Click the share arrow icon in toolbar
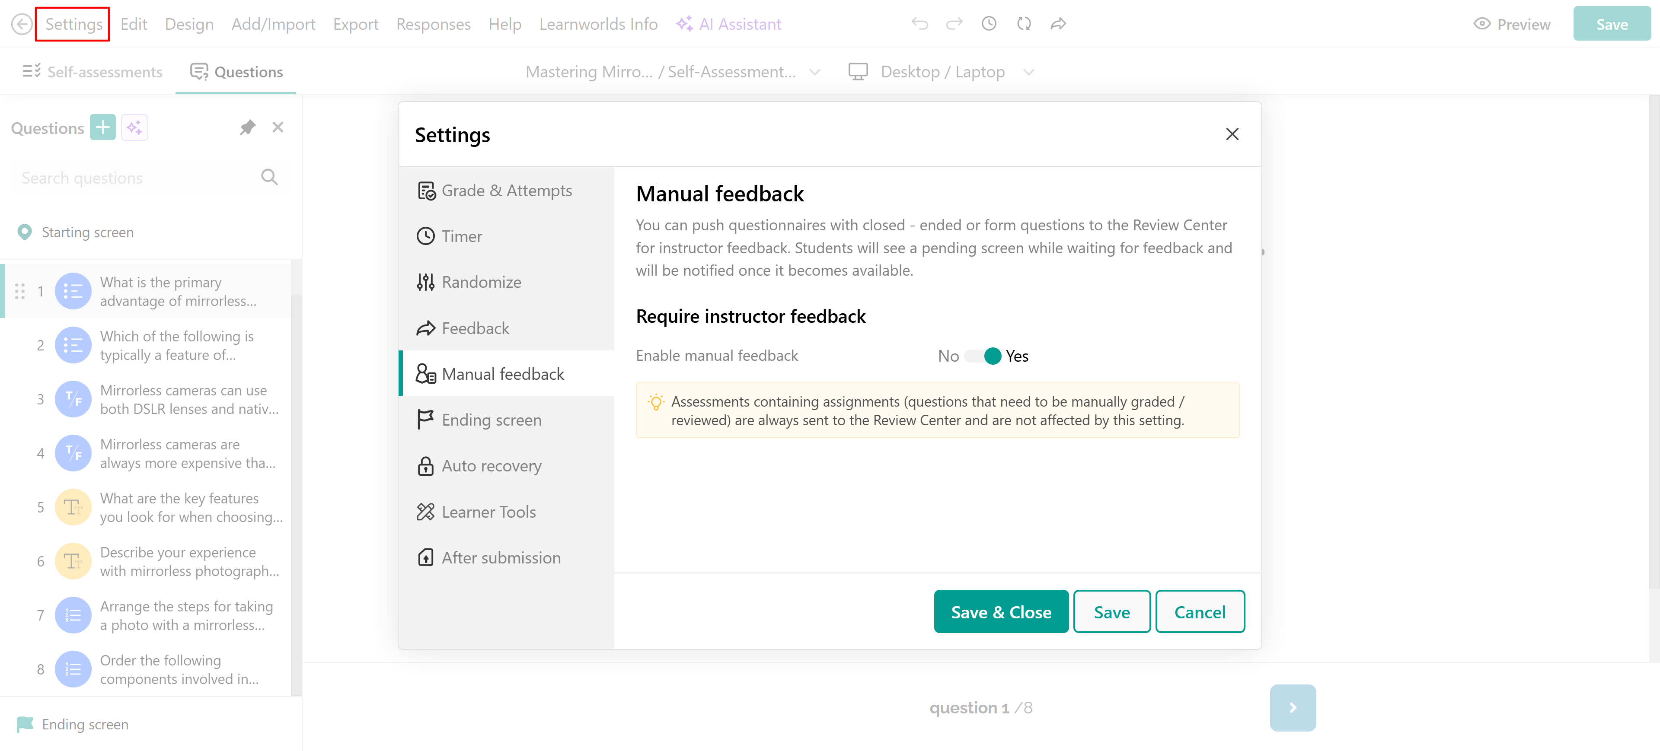Image resolution: width=1660 pixels, height=751 pixels. pyautogui.click(x=1058, y=24)
